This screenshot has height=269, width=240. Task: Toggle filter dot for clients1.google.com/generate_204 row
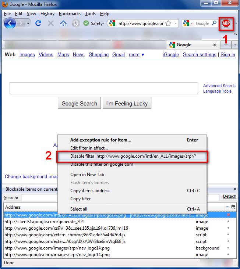tap(228, 222)
